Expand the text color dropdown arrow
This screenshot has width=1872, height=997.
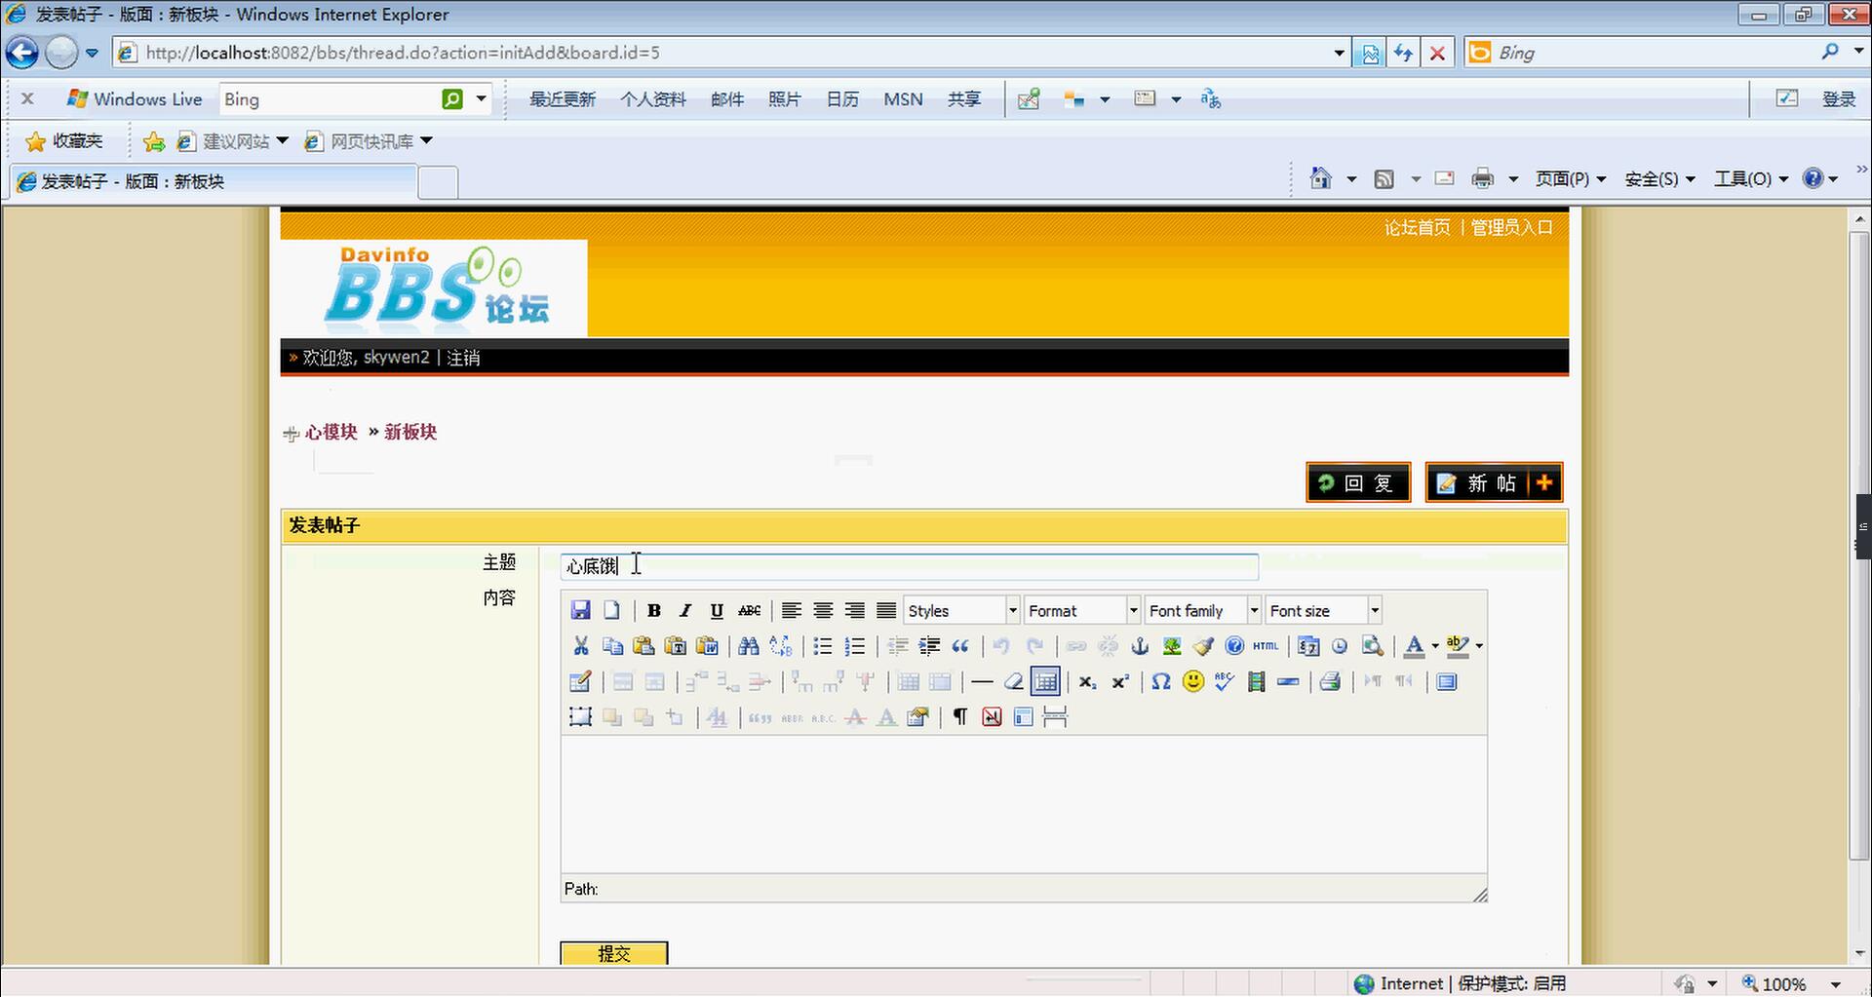click(1435, 646)
